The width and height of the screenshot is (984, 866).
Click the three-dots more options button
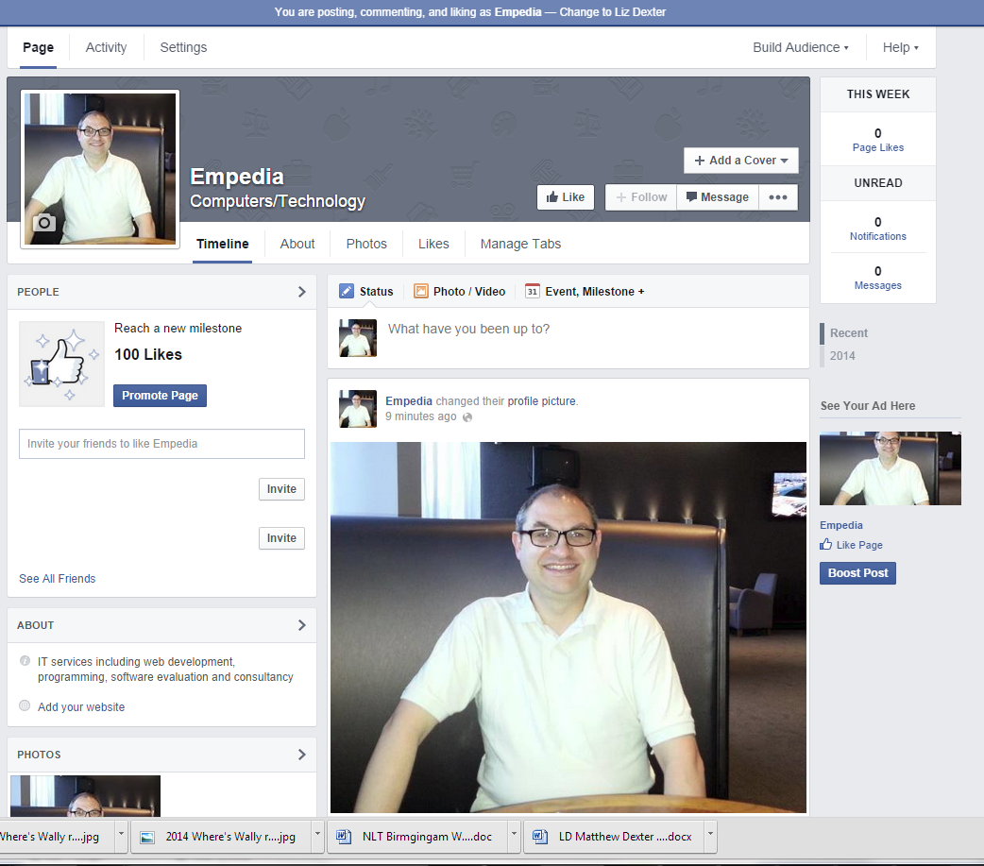(x=778, y=197)
